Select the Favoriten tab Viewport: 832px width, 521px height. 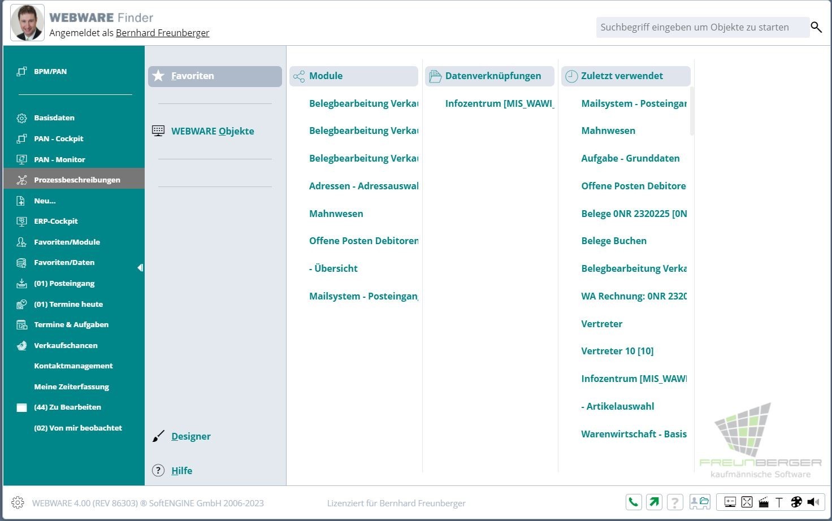tap(215, 76)
